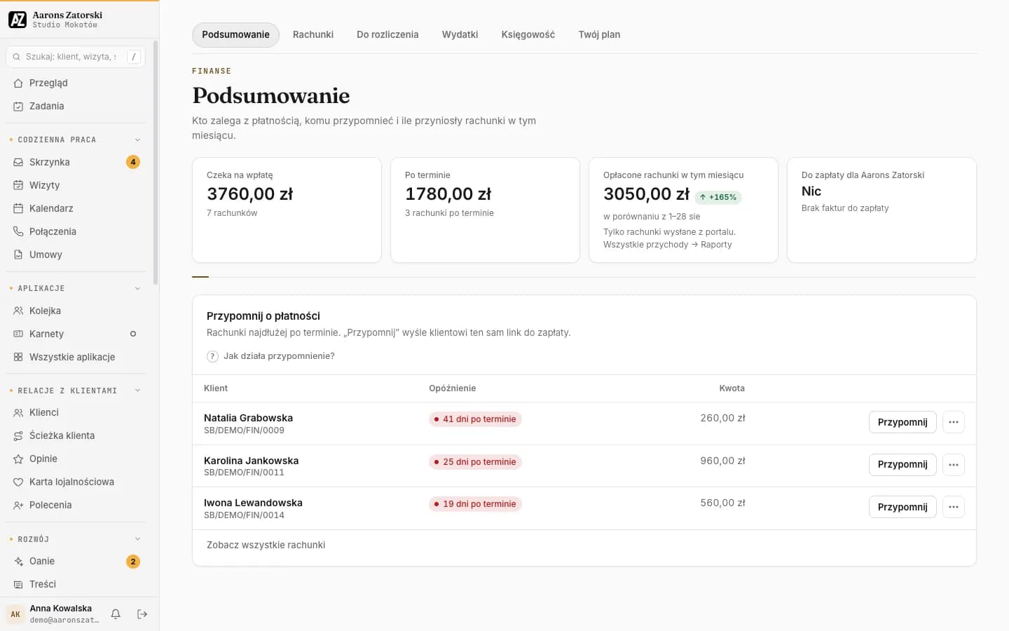Collapse the Aplikacje section
Viewport: 1009px width, 631px height.
pyautogui.click(x=137, y=288)
